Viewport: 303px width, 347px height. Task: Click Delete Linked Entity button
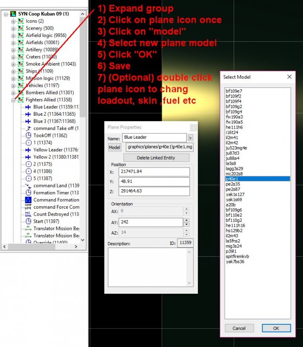[156, 158]
